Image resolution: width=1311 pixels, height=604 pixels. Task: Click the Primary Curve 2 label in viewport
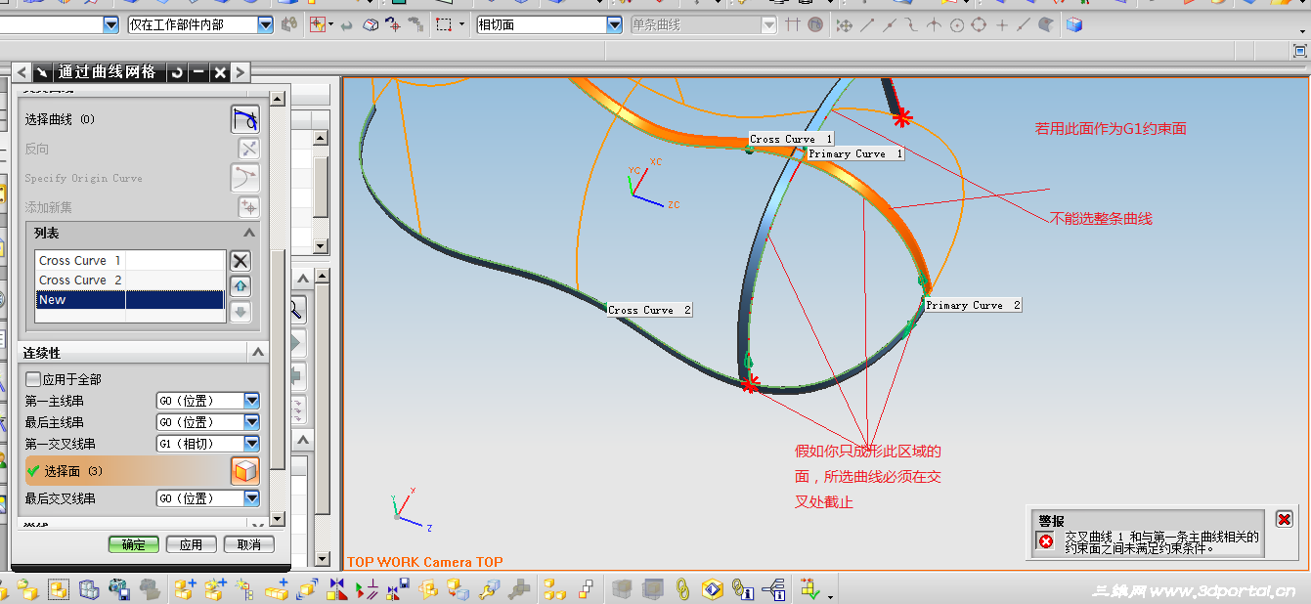pos(973,306)
